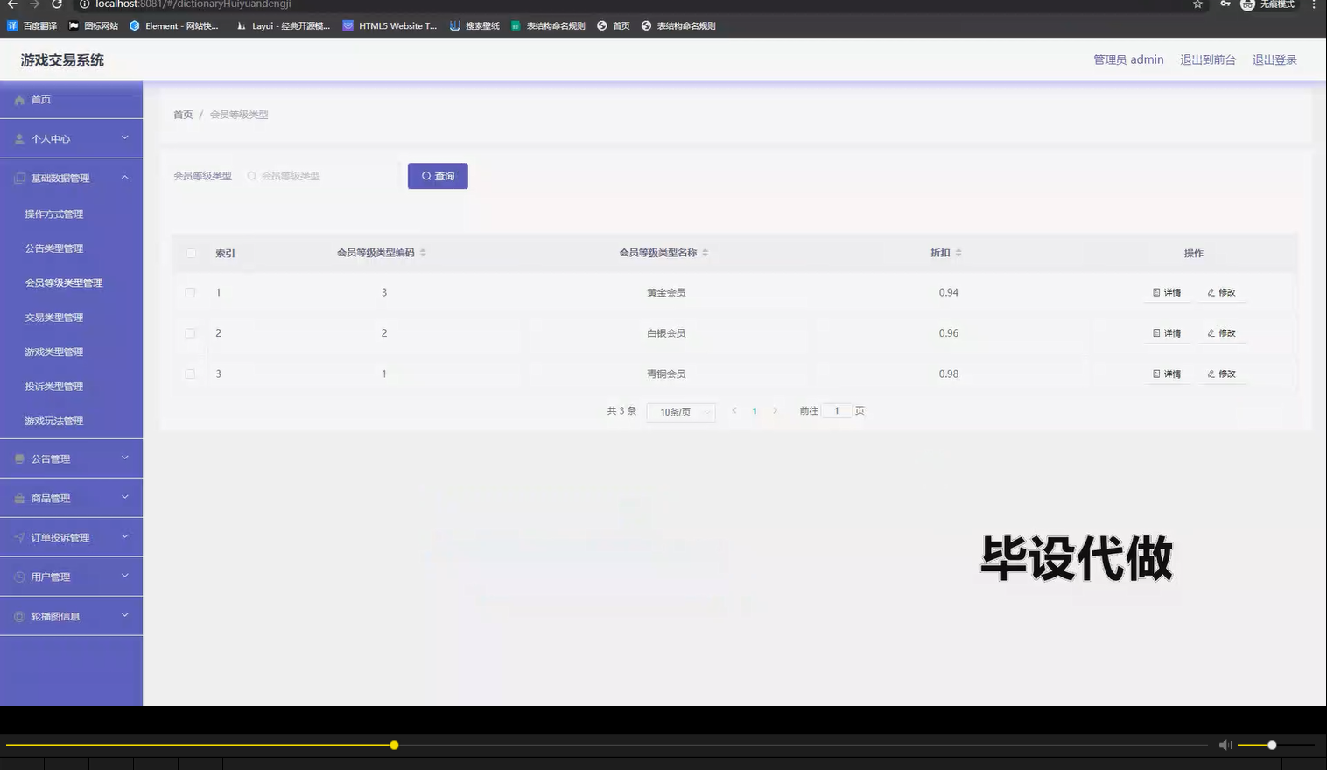
Task: Open 游戏类型管理 menu item
Action: pyautogui.click(x=71, y=352)
